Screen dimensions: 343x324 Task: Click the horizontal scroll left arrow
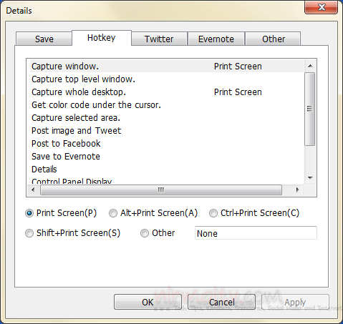pyautogui.click(x=33, y=190)
